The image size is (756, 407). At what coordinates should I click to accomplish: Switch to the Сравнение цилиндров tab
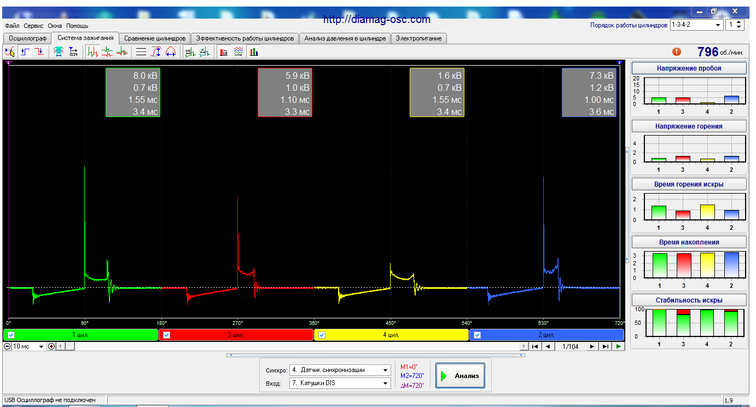[155, 38]
